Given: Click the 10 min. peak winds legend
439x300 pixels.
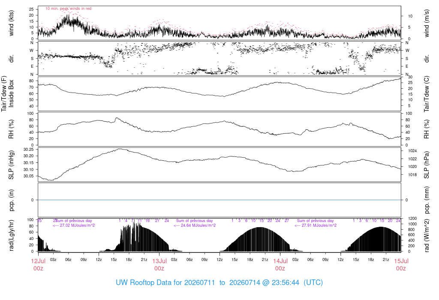Looking at the screenshot, I should point(68,9).
